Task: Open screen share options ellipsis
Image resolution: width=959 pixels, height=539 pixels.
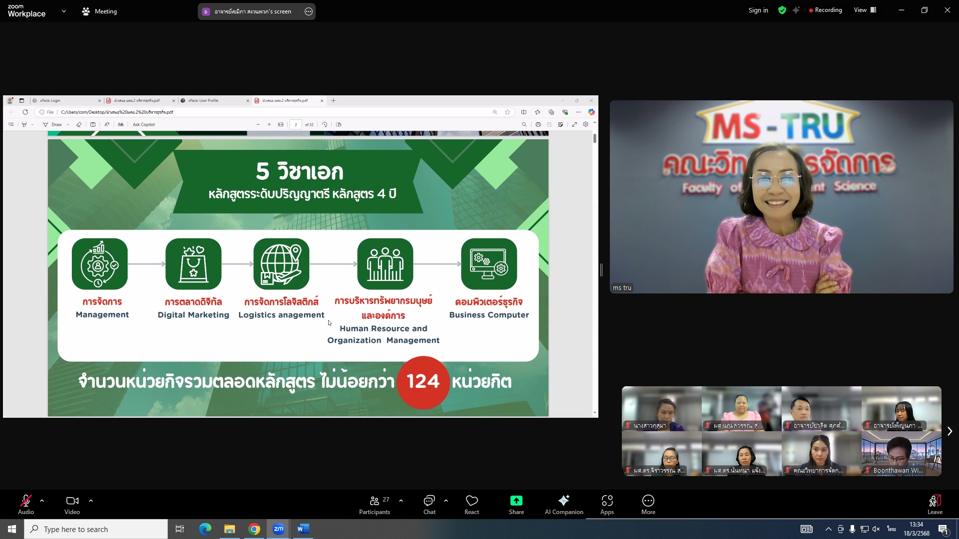Action: point(309,11)
